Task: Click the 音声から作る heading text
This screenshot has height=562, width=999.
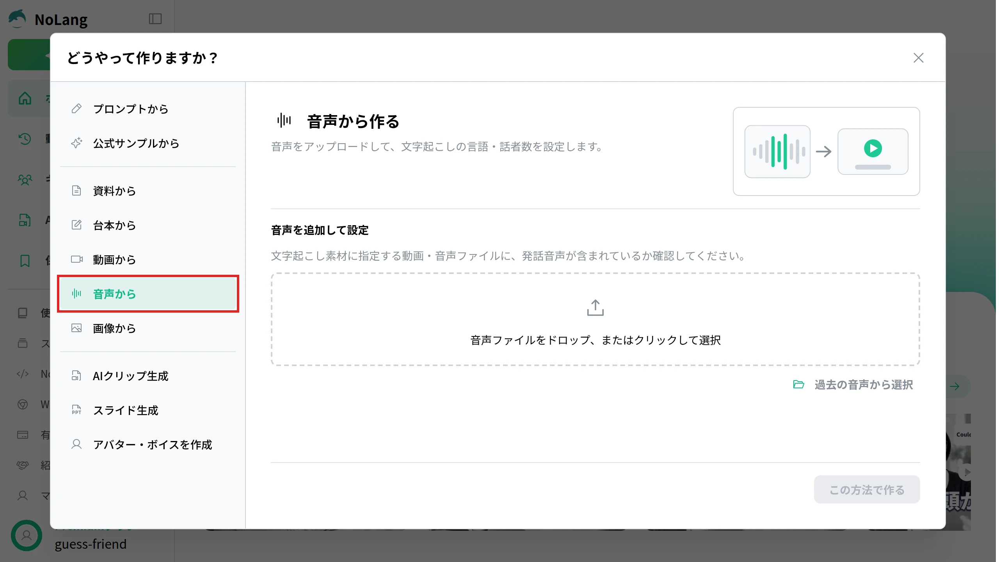Action: [353, 121]
